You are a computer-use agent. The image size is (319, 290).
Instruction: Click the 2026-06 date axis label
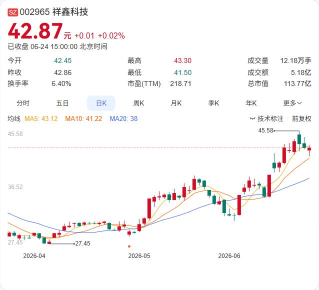tap(229, 256)
